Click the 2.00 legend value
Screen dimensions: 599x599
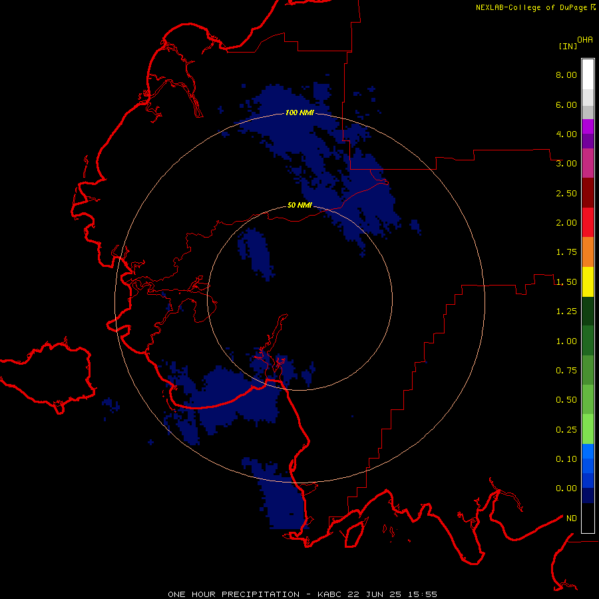pos(566,223)
